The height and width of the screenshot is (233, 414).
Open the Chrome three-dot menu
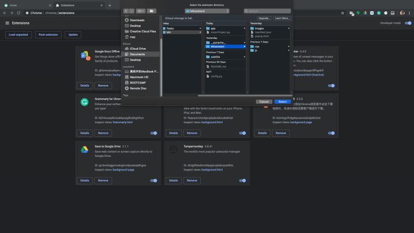(409, 13)
